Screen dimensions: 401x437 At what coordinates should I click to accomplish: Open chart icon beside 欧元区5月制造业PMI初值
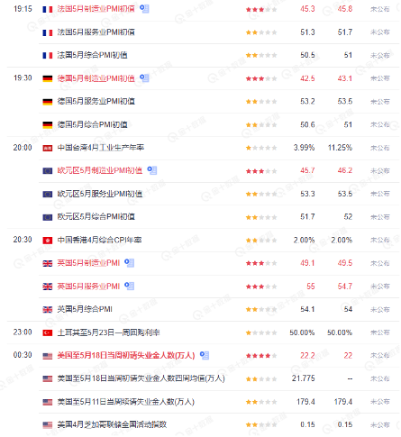[x=152, y=170]
